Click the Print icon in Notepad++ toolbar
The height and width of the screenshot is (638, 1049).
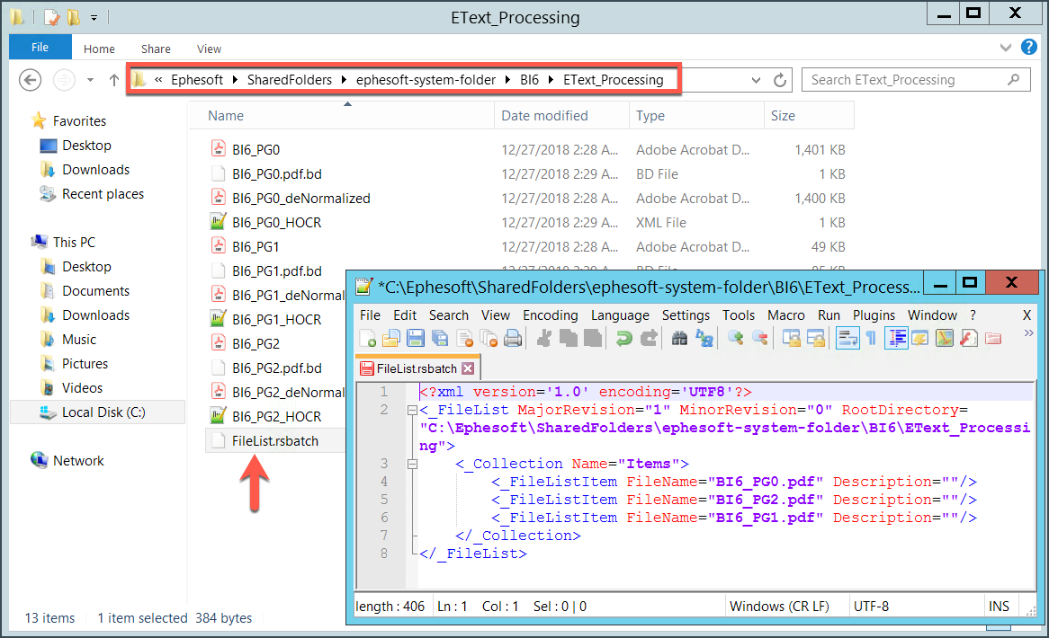[513, 339]
